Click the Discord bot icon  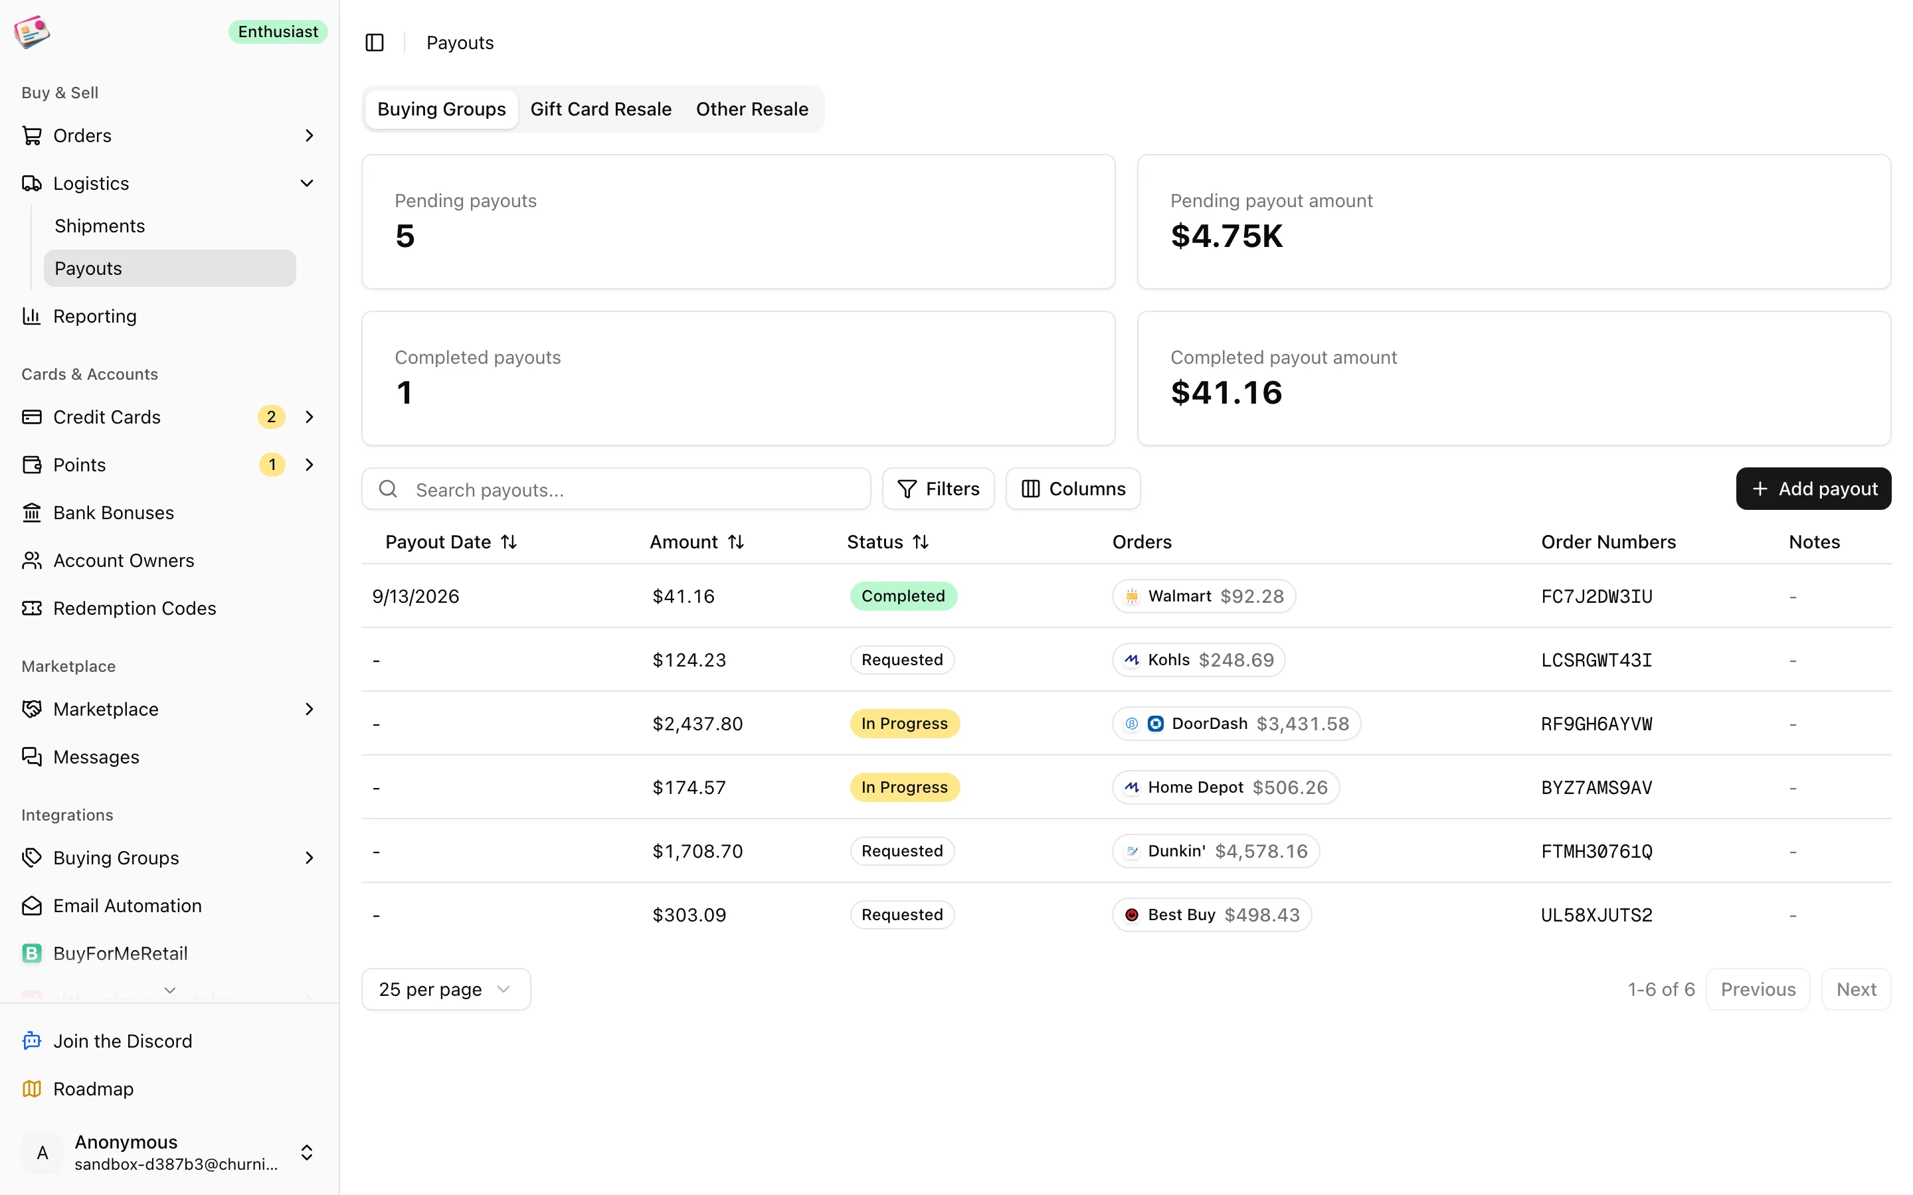click(32, 1042)
